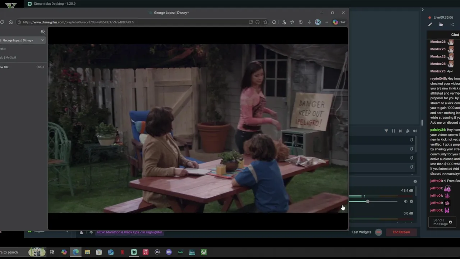The image size is (460, 259).
Task: Open Copilot Chat in browser toolbar
Action: point(339,22)
